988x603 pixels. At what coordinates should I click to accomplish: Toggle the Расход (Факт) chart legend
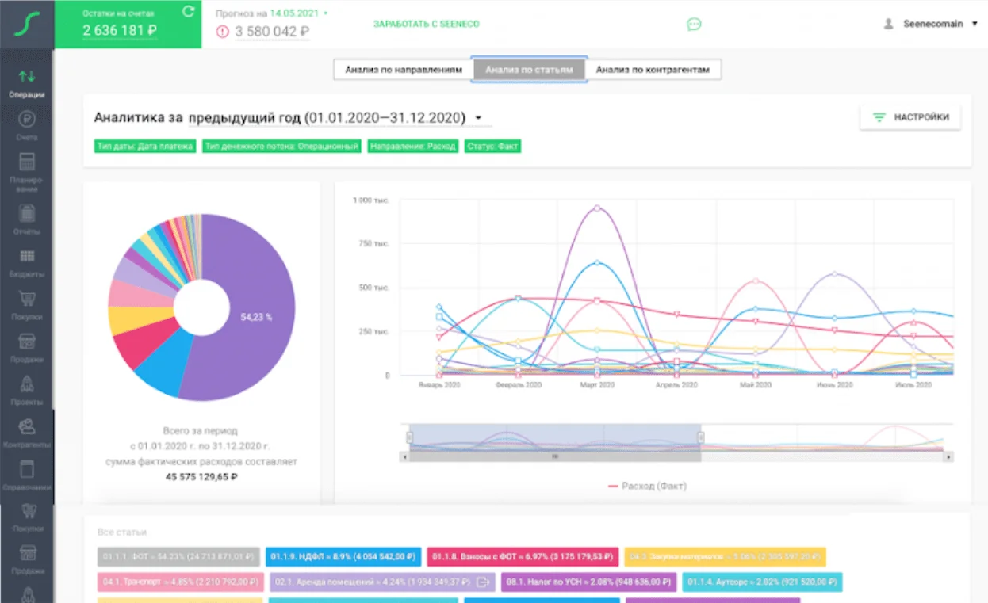click(647, 486)
